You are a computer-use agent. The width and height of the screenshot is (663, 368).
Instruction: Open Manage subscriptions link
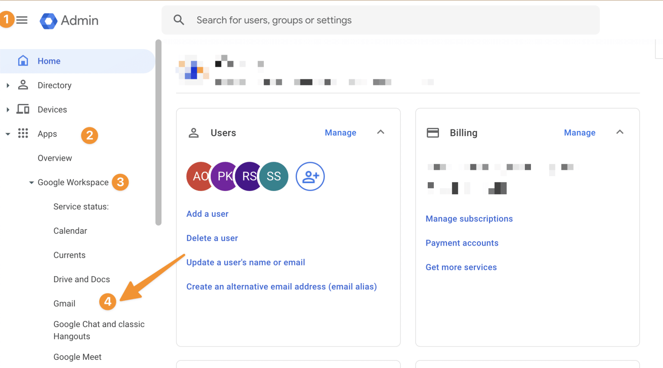(469, 218)
